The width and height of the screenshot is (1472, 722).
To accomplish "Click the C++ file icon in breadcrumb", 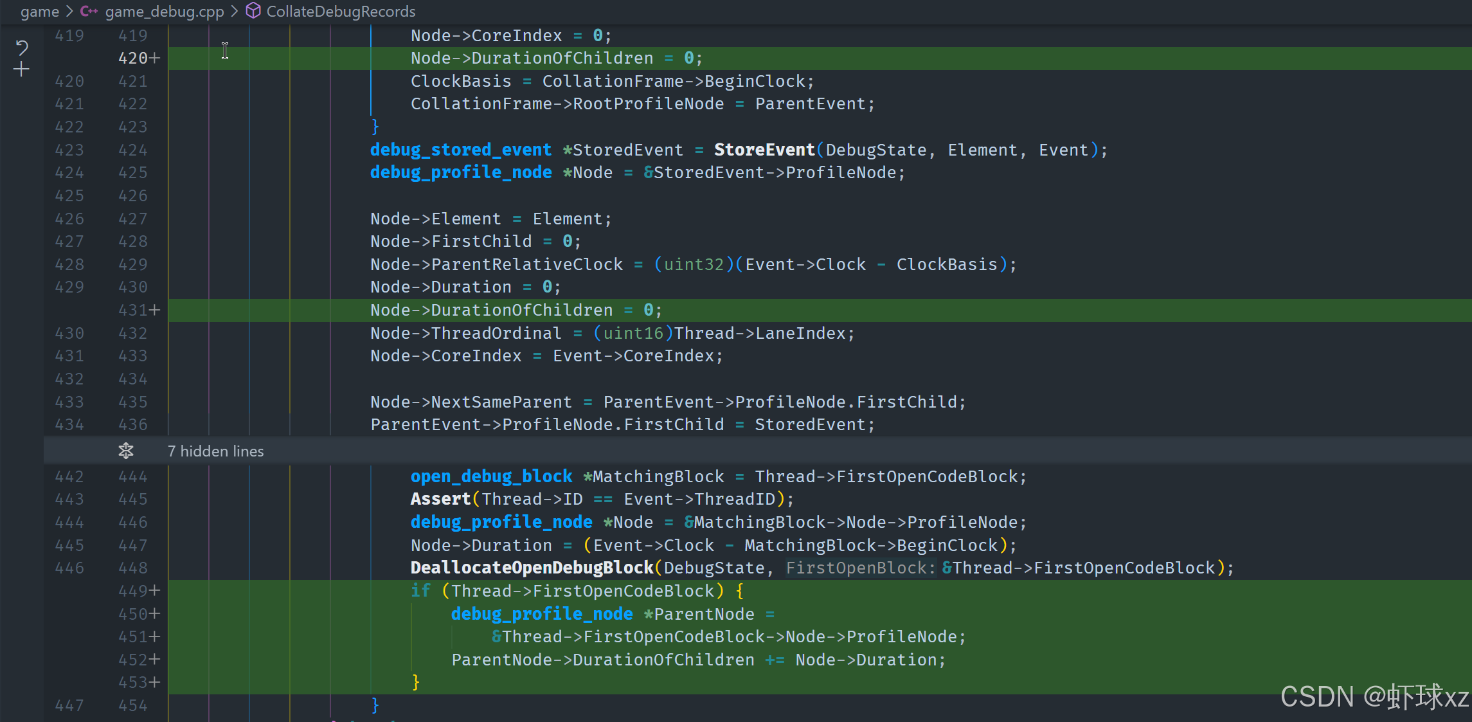I will tap(89, 11).
